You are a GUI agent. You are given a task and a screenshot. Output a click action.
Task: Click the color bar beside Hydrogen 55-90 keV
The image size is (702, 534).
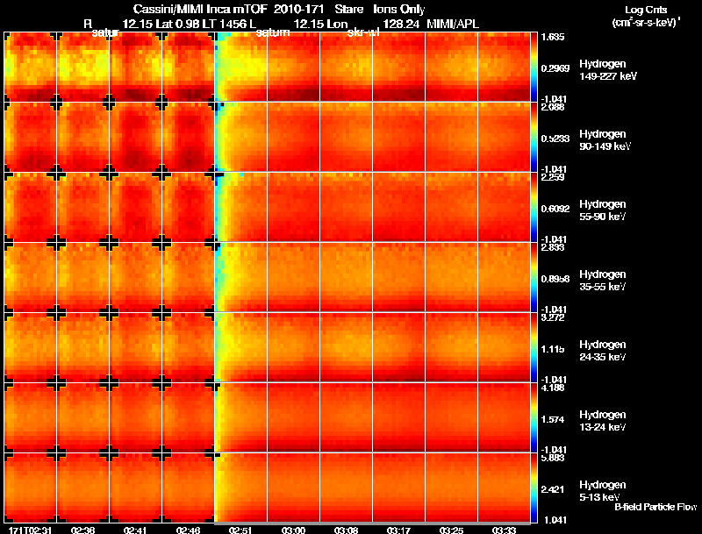(534, 207)
